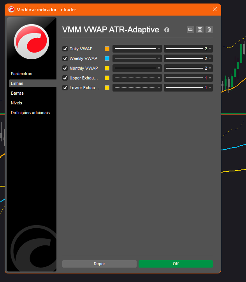Click the Lower Exhaustion color swatch

click(107, 88)
